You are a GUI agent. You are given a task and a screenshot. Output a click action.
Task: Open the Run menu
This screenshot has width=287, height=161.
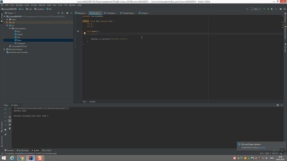coord(55,5)
